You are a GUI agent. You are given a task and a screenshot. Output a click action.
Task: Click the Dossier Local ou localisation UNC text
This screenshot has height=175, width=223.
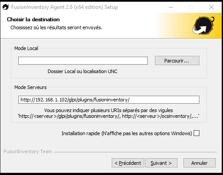[82, 71]
